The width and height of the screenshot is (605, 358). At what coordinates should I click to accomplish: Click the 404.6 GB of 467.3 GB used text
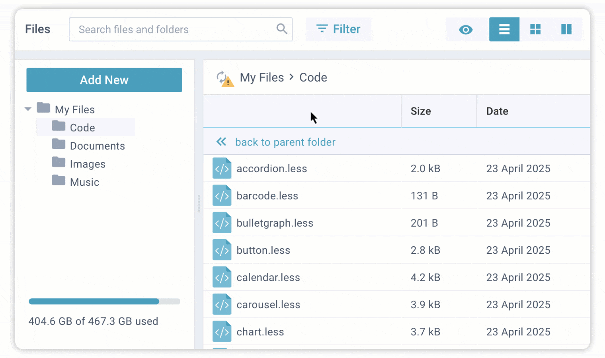[x=93, y=321]
